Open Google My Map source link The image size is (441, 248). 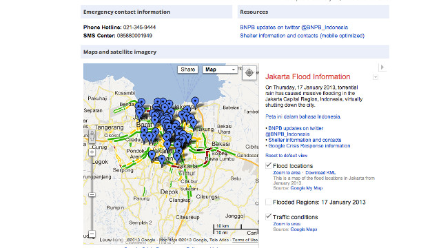[306, 188]
